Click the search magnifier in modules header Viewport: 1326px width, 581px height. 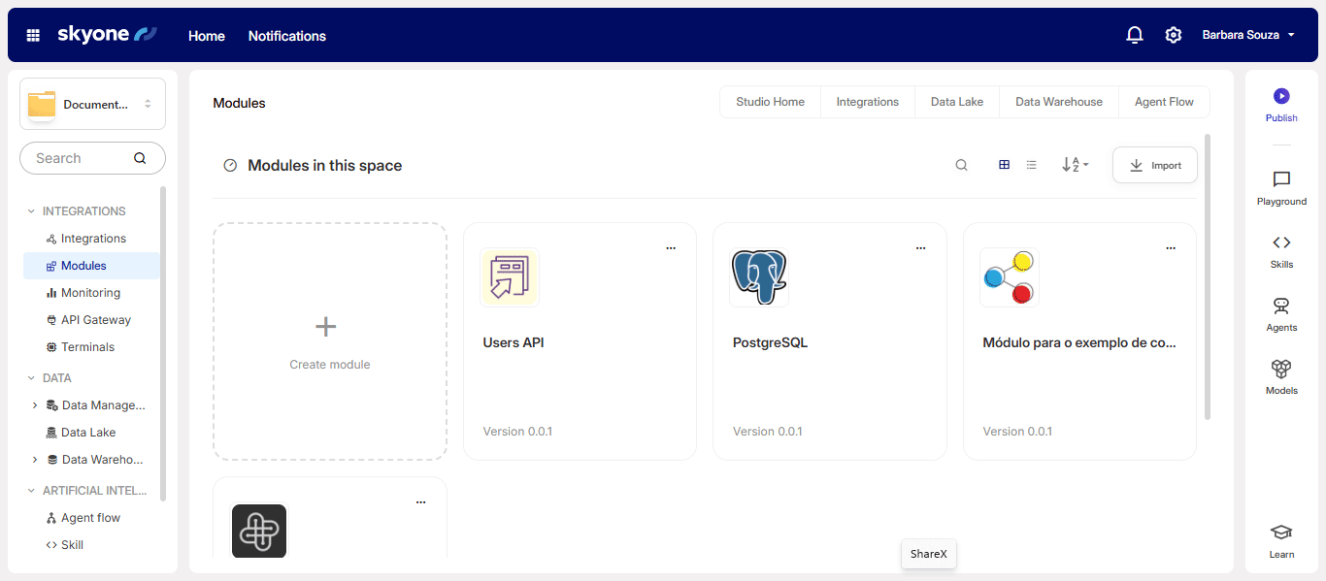click(x=961, y=165)
